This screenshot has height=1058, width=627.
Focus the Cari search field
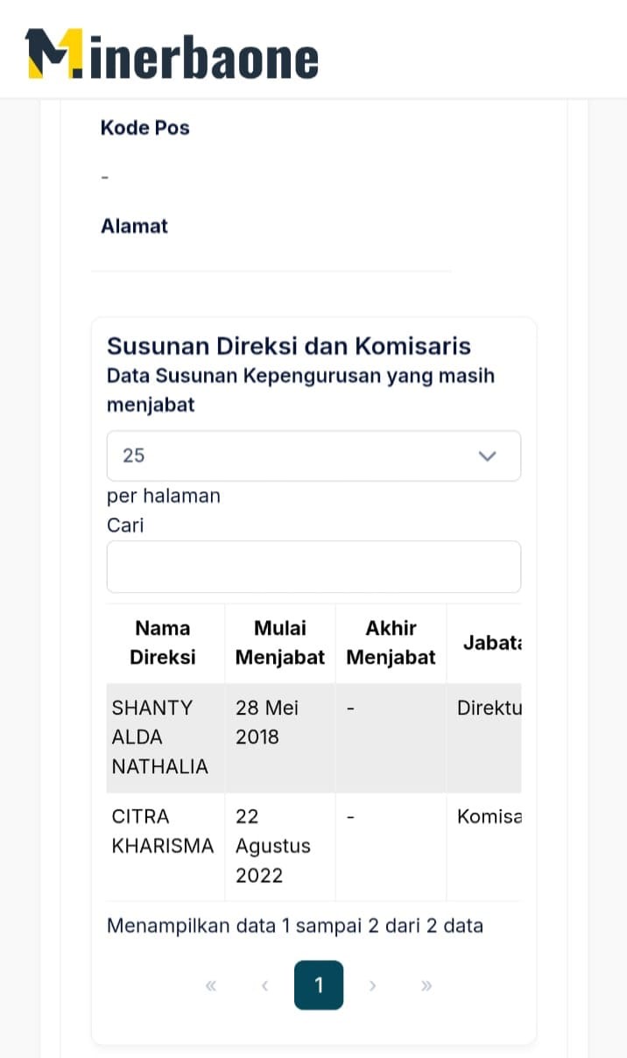[313, 567]
